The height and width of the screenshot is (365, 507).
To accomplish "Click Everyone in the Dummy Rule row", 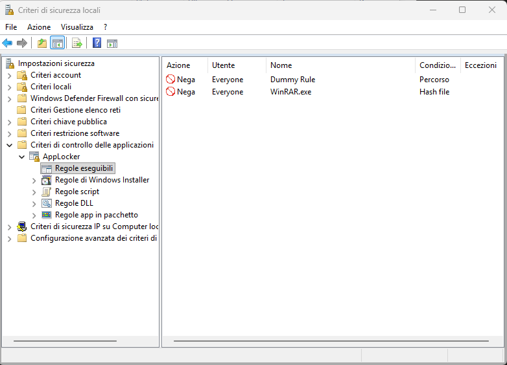I will point(228,80).
